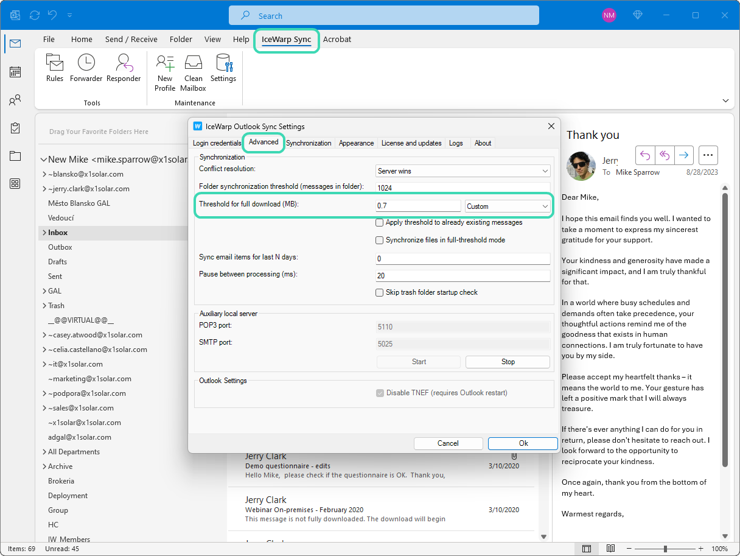
Task: Open the File menu
Action: (x=49, y=40)
